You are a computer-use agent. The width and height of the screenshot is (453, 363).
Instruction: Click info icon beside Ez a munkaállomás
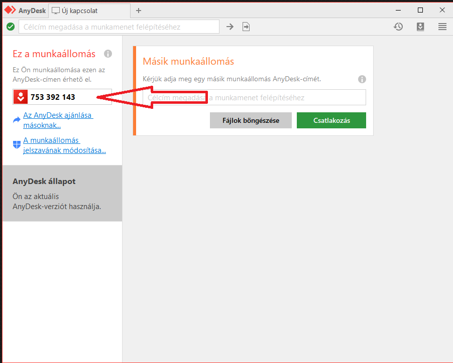click(x=108, y=54)
